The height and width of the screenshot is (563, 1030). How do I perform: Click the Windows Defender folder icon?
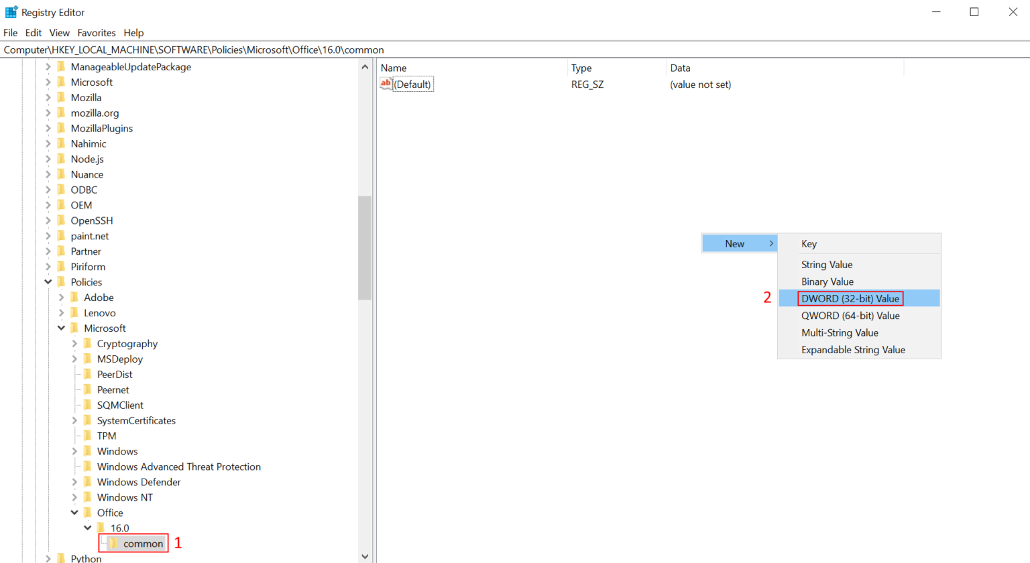[88, 482]
